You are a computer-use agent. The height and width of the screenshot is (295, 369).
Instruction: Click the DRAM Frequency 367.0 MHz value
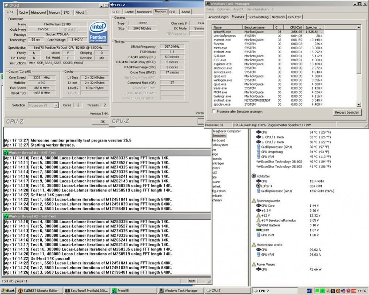point(172,47)
